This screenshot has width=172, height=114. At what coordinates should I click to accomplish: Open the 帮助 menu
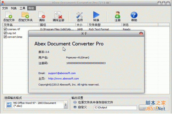point(31,8)
